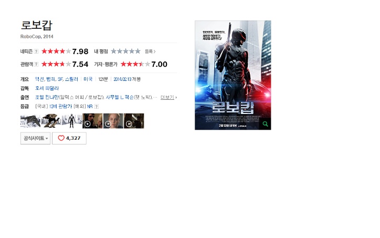Open the standing RoboCop suit still thumbnail
Viewport: 380px width, 238px height.
(71, 121)
